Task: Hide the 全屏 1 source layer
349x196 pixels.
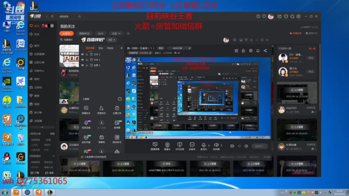Action: click(x=82, y=65)
